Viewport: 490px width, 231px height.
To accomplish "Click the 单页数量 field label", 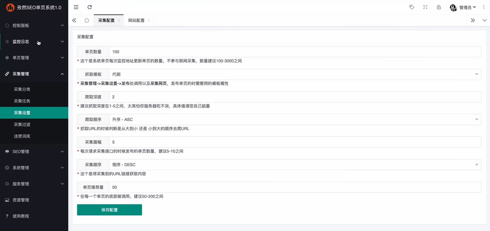I will 93,52.
